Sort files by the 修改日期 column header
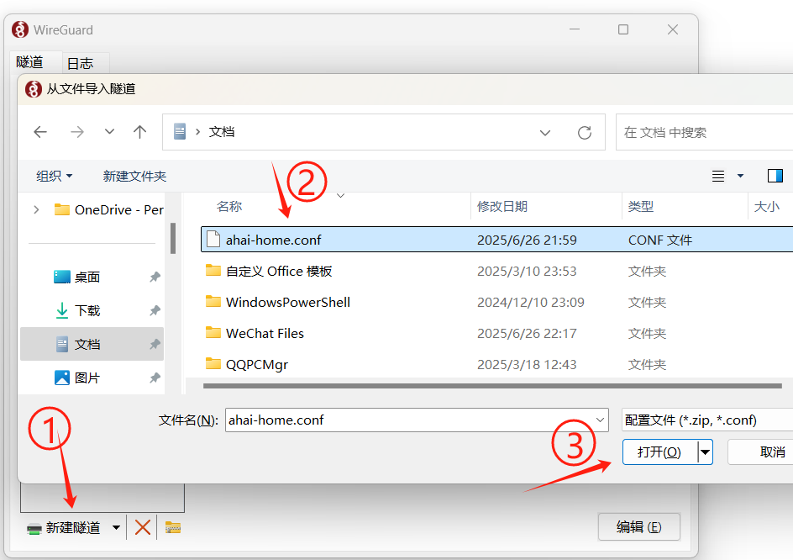Viewport: 793px width, 560px height. pos(502,206)
